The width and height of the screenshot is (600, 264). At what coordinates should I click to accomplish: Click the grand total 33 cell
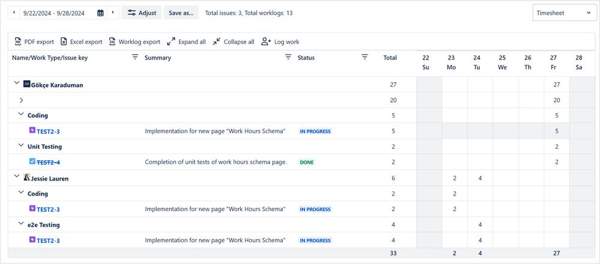(x=393, y=253)
